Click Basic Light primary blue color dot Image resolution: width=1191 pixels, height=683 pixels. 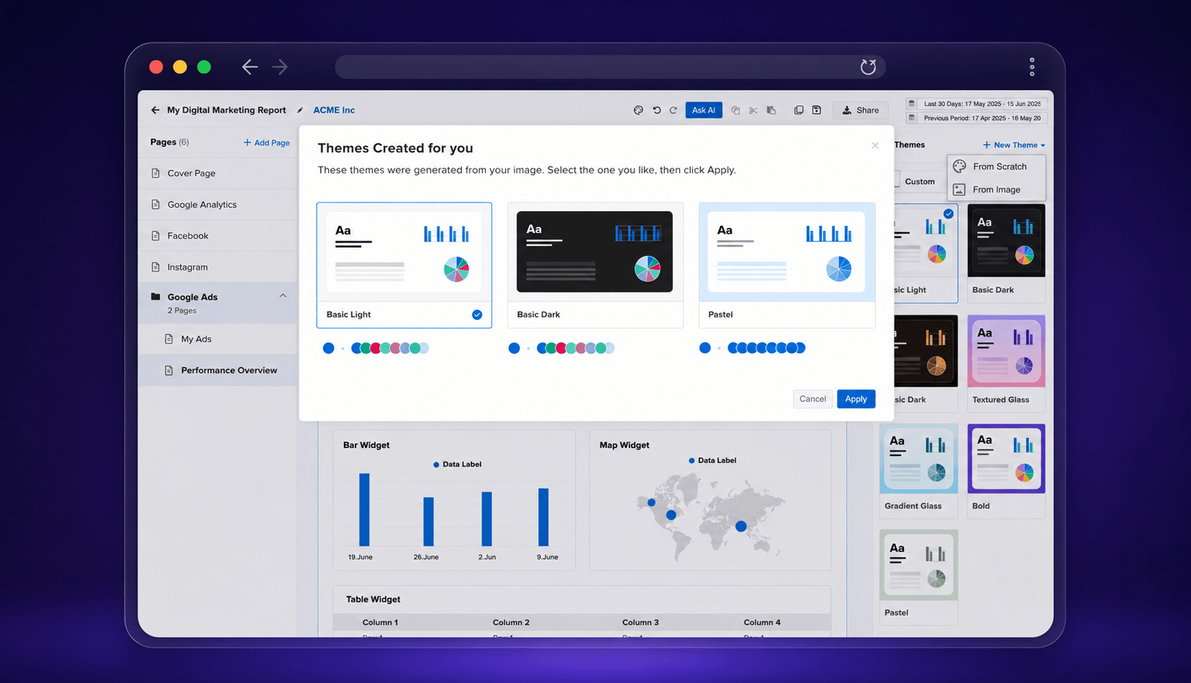click(328, 348)
